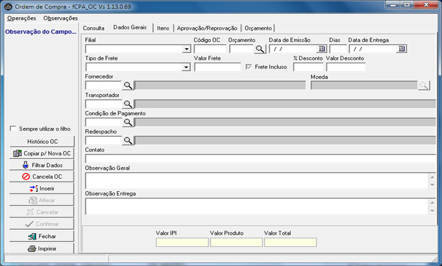Click Copiar p/ Nova OC button
The image size is (442, 266).
tap(42, 153)
